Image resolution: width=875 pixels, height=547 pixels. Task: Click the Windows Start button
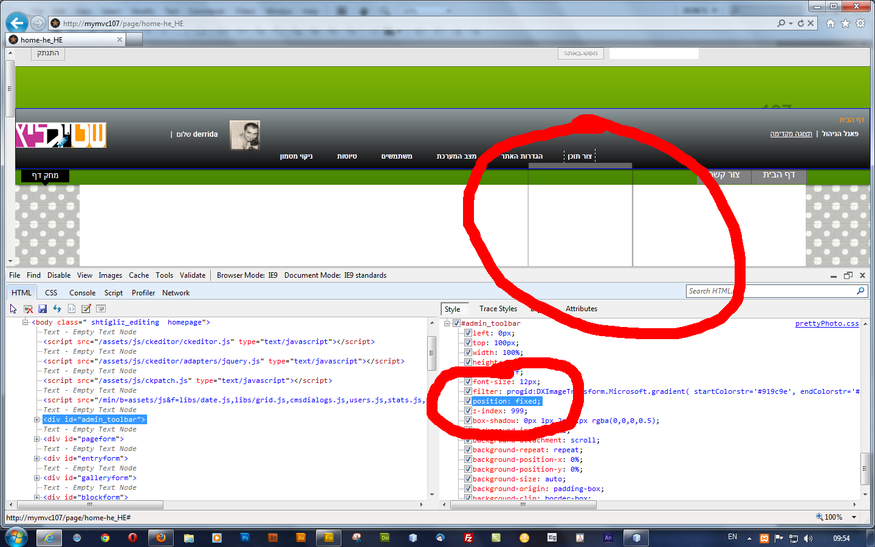point(16,537)
